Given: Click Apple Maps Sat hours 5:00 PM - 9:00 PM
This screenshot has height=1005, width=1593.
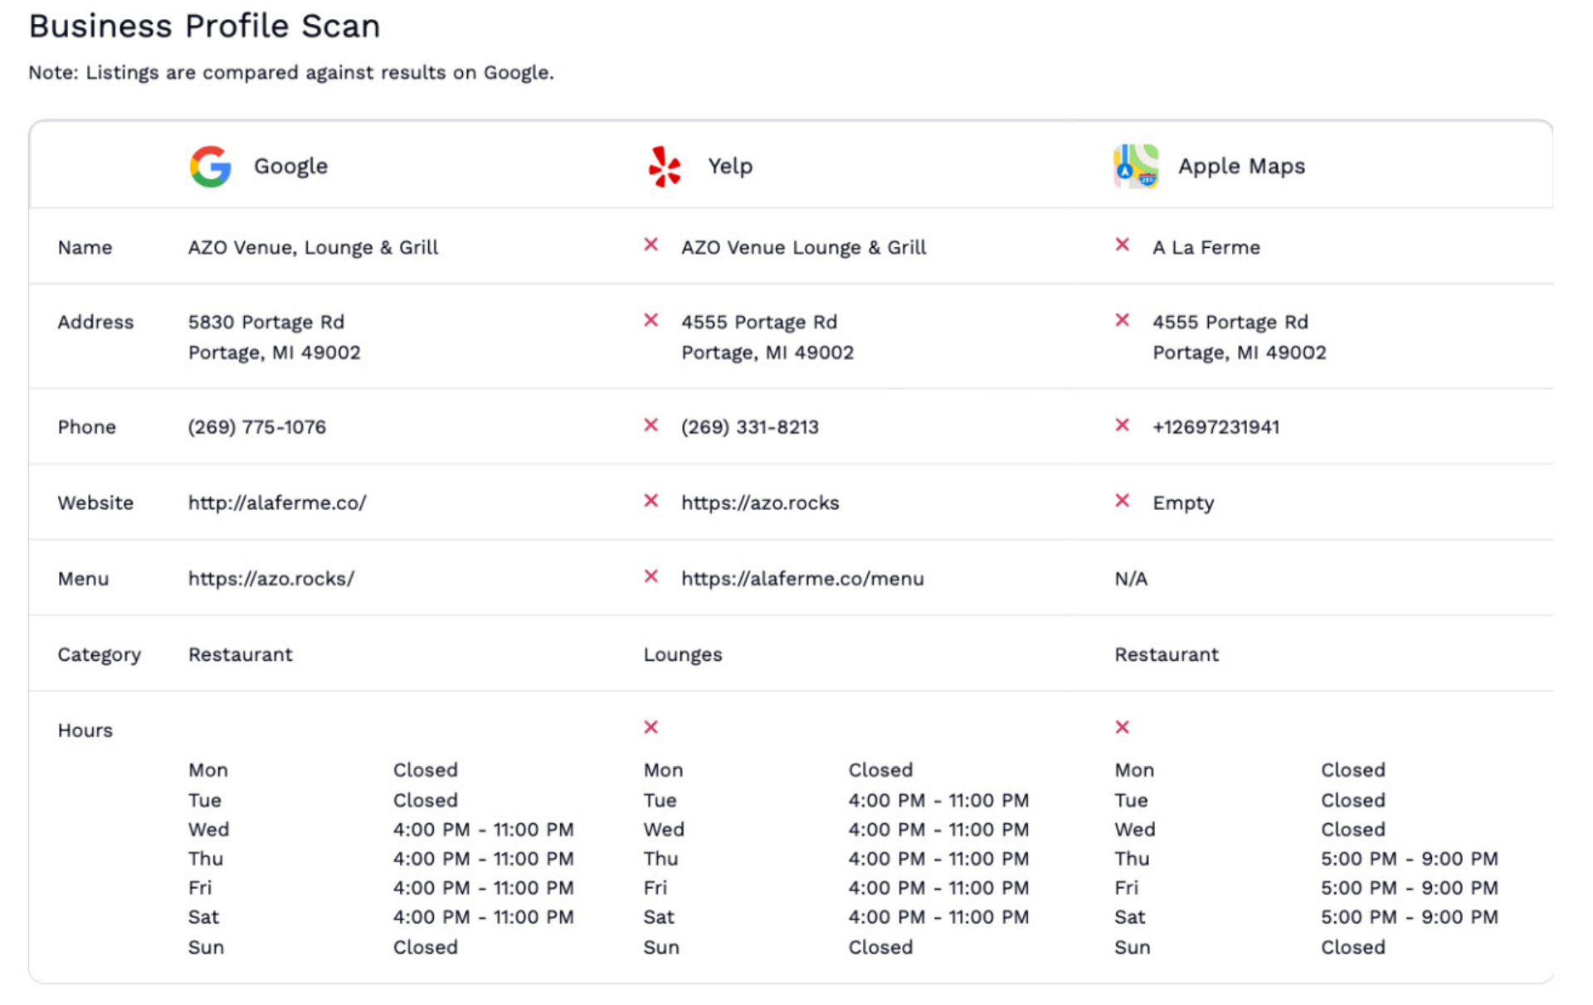Looking at the screenshot, I should tap(1410, 917).
